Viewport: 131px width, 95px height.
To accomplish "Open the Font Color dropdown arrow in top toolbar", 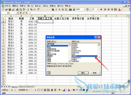I will (122, 9).
